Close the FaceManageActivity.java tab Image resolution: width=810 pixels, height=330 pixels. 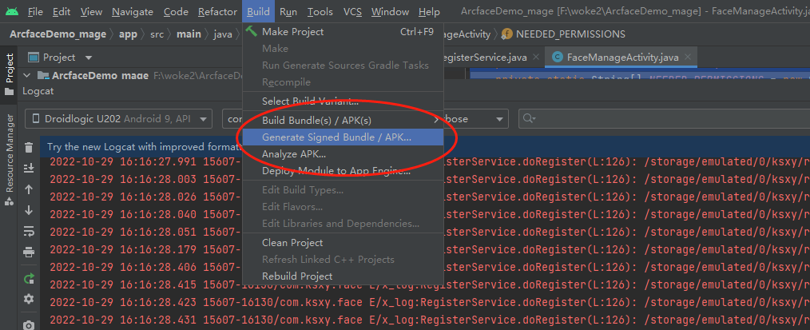[x=688, y=58]
